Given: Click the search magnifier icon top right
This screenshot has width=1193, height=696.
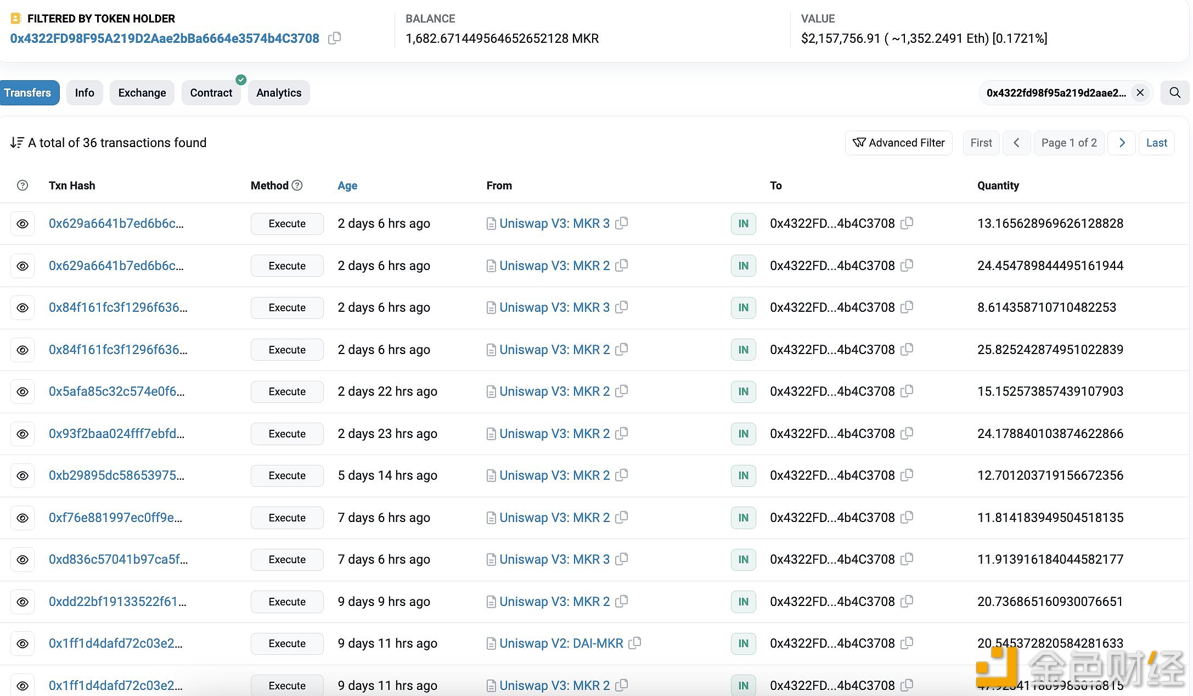Looking at the screenshot, I should 1177,92.
